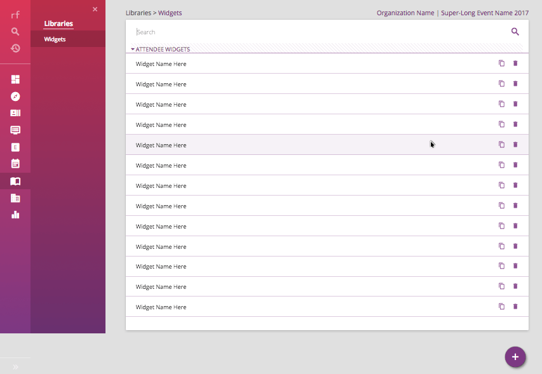Duplicate the last widget in the list

click(x=501, y=306)
